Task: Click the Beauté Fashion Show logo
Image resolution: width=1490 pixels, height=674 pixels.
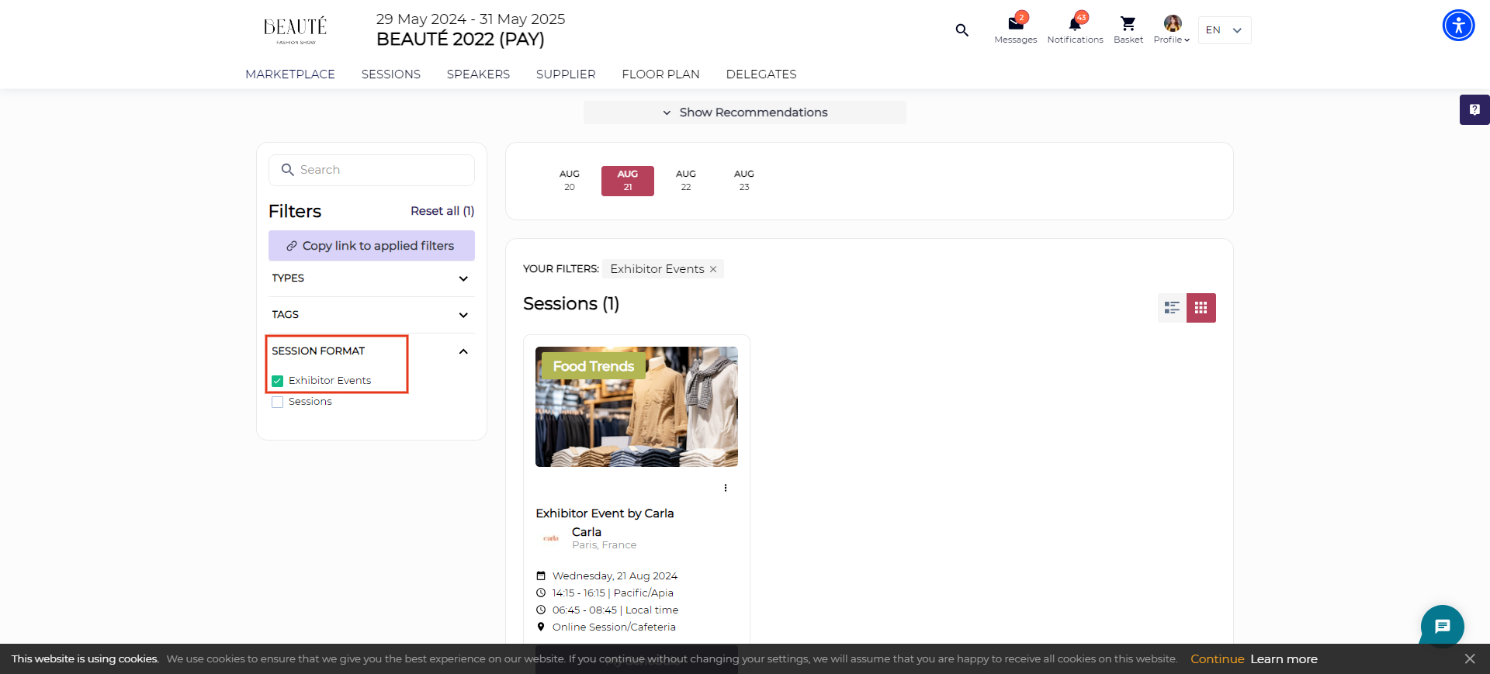Action: pyautogui.click(x=296, y=30)
